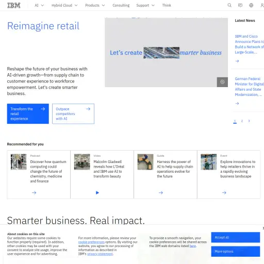This screenshot has height=264, width=264.
Task: Expand the Support menu
Action: click(145, 5)
